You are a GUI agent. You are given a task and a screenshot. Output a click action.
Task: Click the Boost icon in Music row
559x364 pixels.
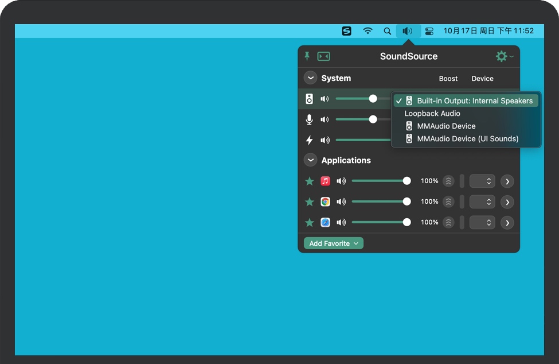(x=448, y=181)
